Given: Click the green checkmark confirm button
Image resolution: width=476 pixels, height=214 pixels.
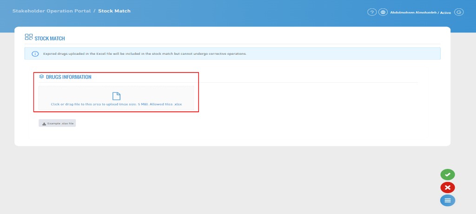Looking at the screenshot, I should tap(448, 175).
